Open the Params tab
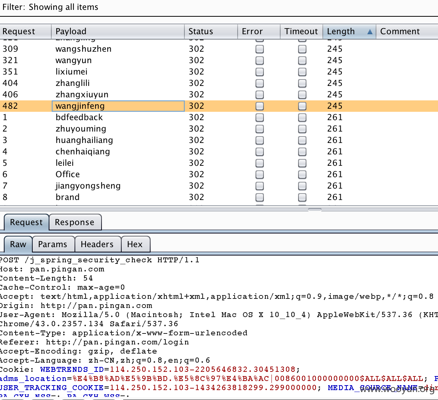Image resolution: width=438 pixels, height=400 pixels. [x=53, y=244]
